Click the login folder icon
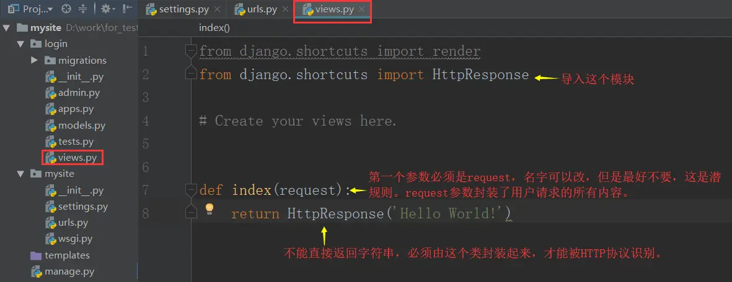 36,44
